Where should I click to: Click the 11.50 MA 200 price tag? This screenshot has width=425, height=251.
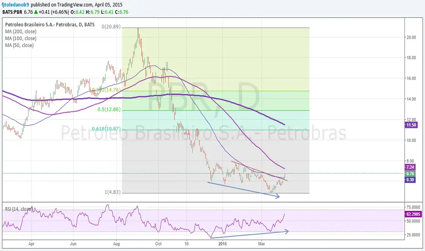click(x=411, y=125)
